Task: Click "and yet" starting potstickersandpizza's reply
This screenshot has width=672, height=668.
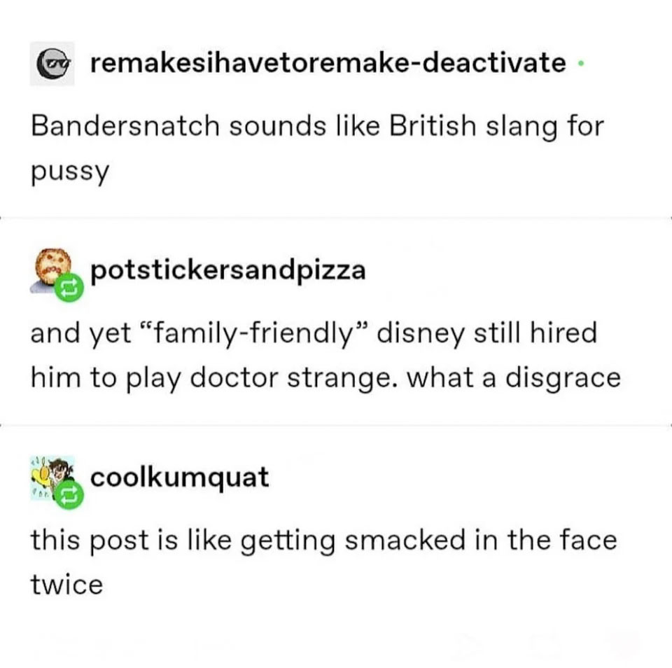Action: tap(80, 333)
